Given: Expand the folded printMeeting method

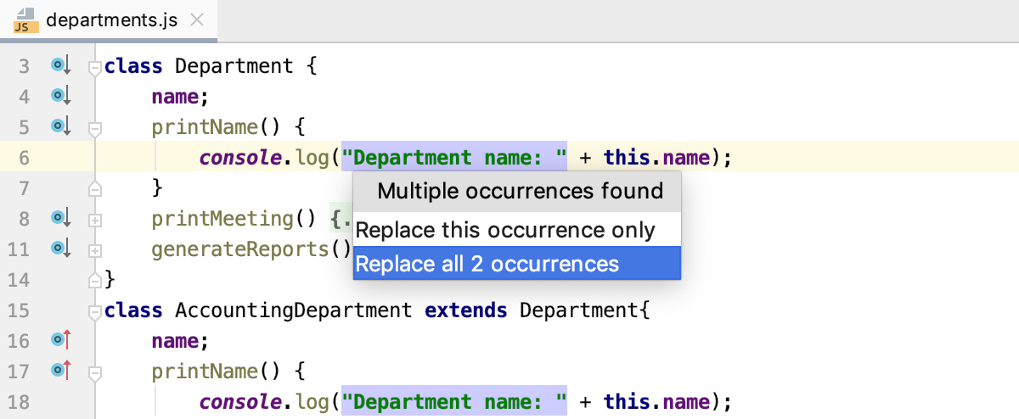Looking at the screenshot, I should coord(95,219).
